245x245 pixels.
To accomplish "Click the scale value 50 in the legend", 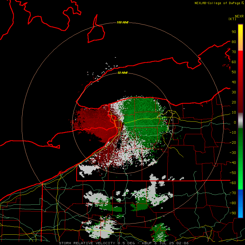I will (234, 72).
